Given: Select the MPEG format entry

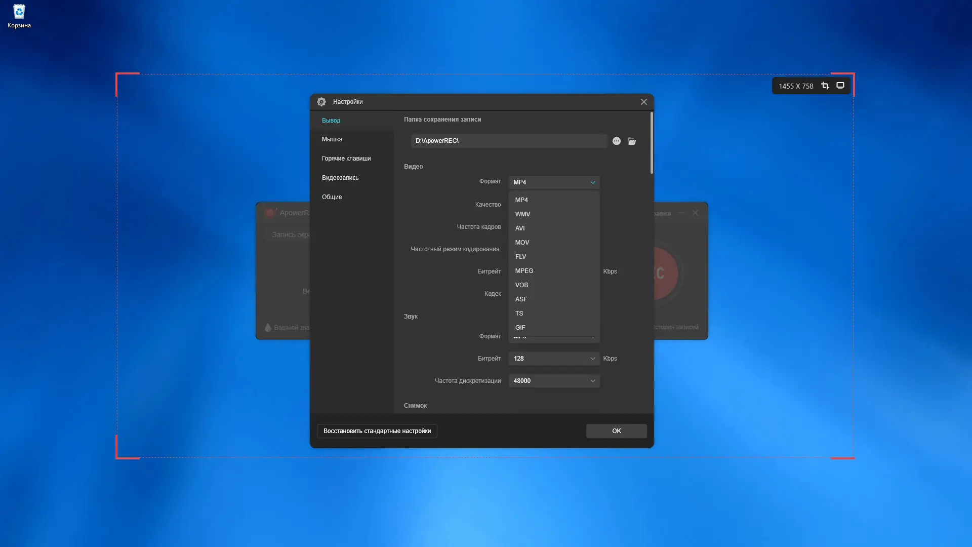Looking at the screenshot, I should [524, 271].
